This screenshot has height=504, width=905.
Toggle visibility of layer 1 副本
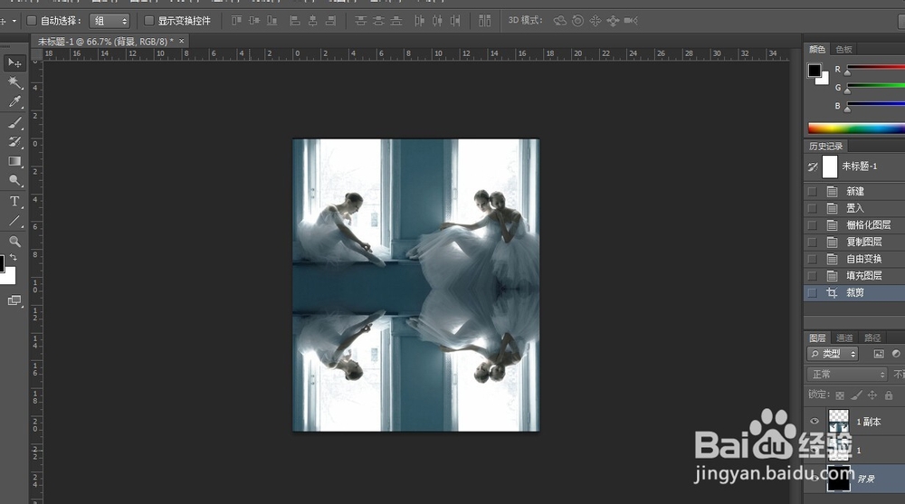pyautogui.click(x=814, y=422)
